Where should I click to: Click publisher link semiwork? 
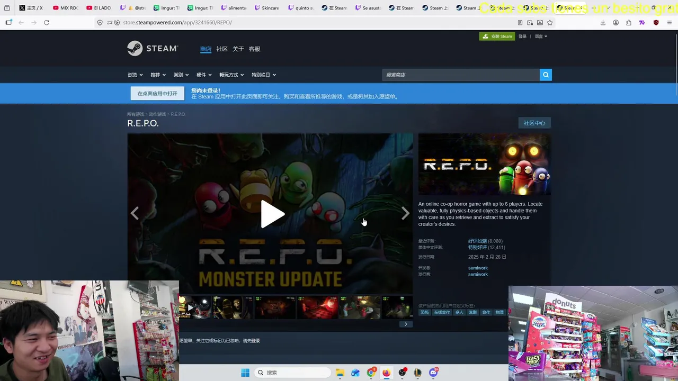478,274
